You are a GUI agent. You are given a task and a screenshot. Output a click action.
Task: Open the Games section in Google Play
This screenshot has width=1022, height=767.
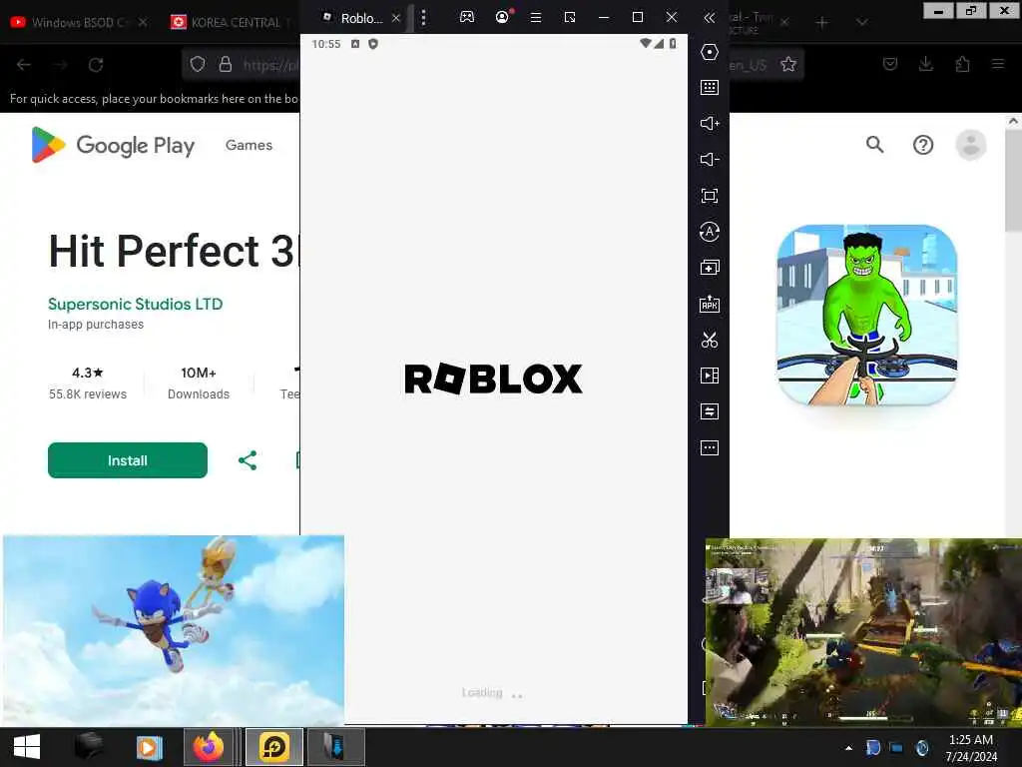(249, 145)
